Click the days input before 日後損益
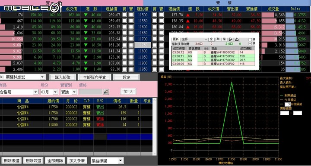Image resolution: width=311 pixels, height=166 pixels. pyautogui.click(x=288, y=104)
